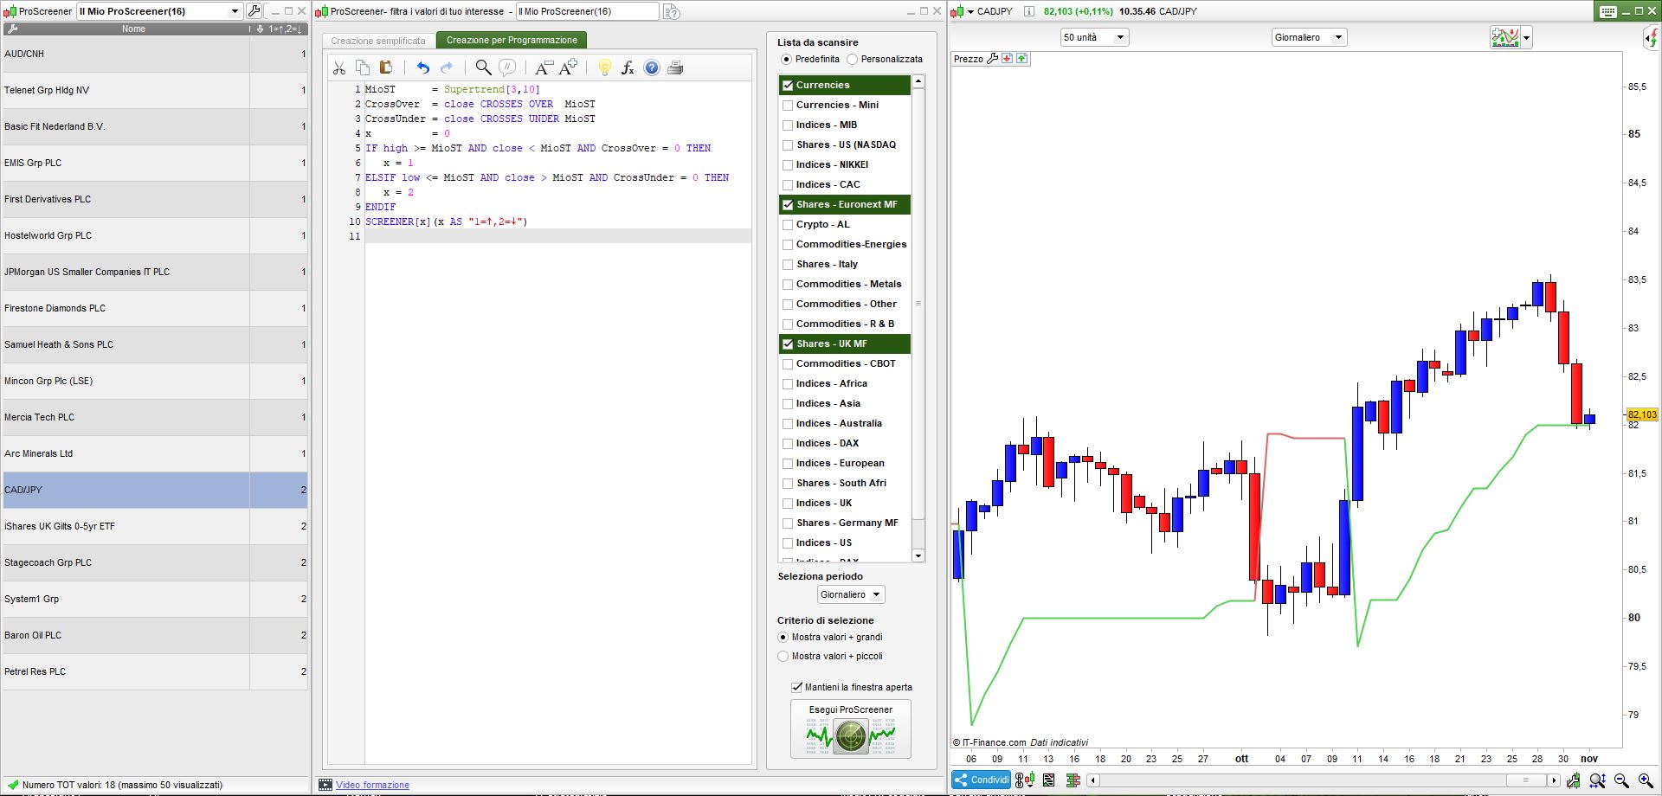The image size is (1662, 796).
Task: Expand the indicators dropdown arrow above chart
Action: [1527, 37]
